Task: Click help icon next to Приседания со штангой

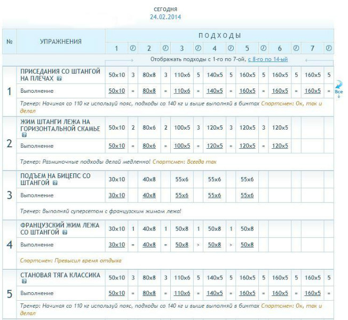Action: click(x=59, y=78)
